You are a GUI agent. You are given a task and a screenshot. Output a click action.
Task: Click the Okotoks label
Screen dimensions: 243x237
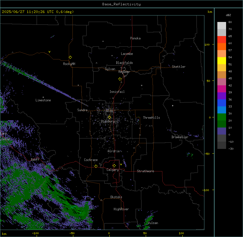tap(116, 197)
